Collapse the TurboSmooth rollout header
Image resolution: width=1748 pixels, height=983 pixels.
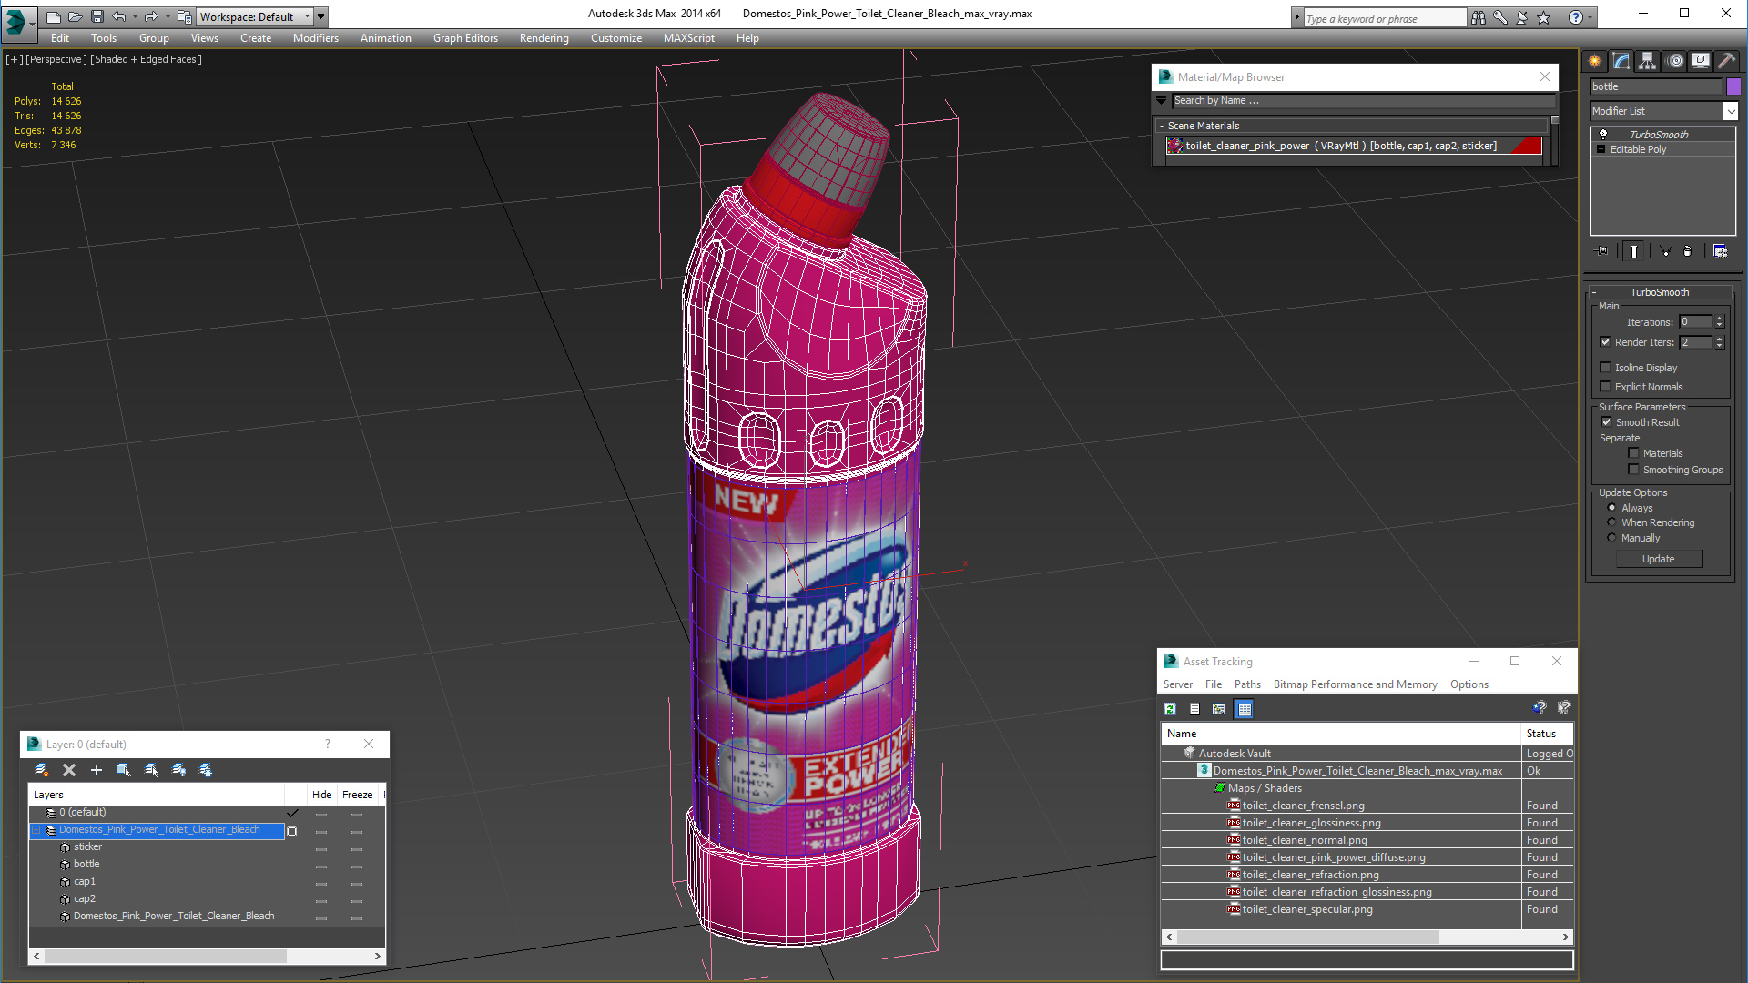(x=1660, y=292)
